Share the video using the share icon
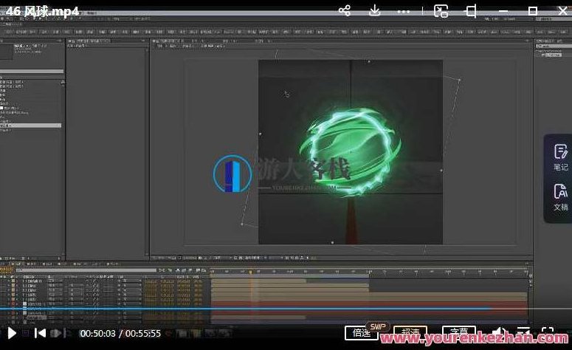Image resolution: width=572 pixels, height=350 pixels. coord(345,10)
